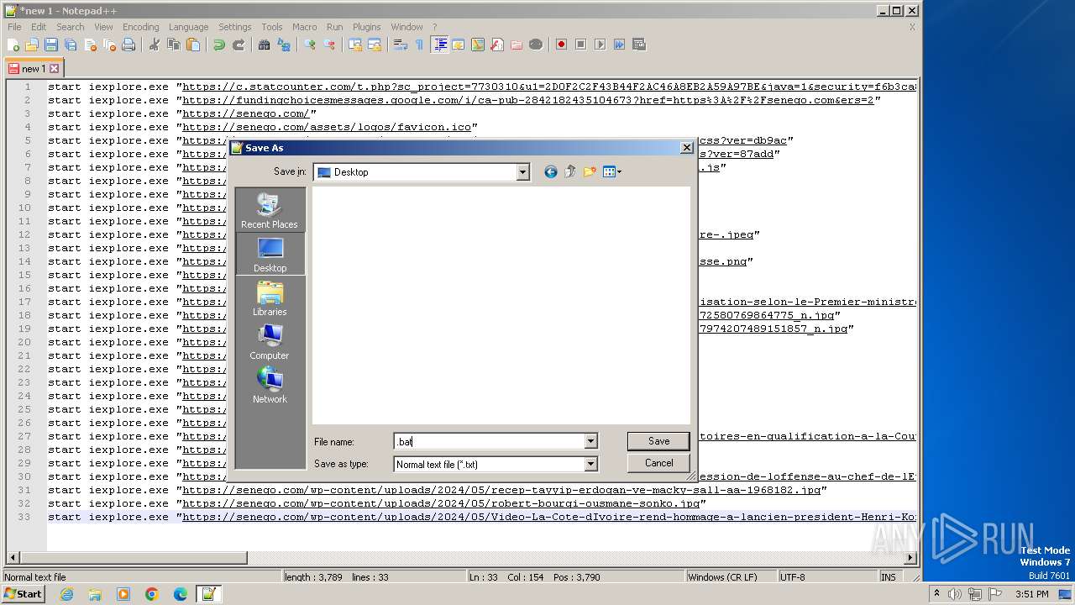Open Internet Explorer from taskbar
This screenshot has height=605, width=1075.
click(x=66, y=594)
